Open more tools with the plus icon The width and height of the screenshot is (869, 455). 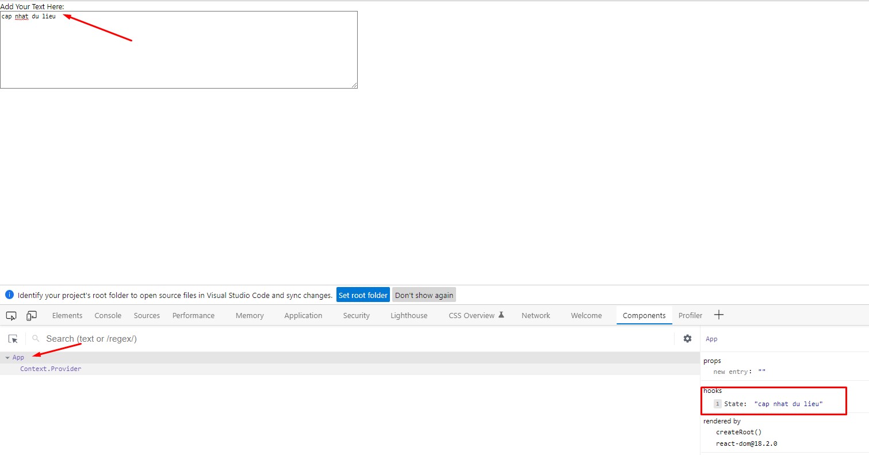click(x=719, y=315)
